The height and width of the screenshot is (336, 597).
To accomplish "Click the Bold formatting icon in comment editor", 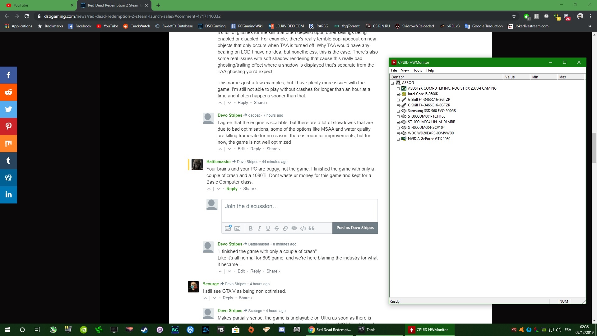I will [251, 228].
